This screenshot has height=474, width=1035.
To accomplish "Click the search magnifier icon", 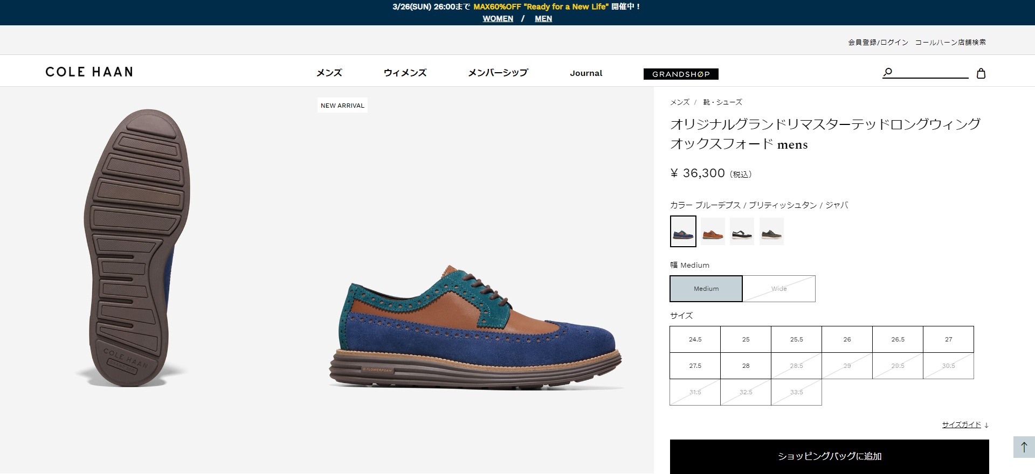I will click(x=888, y=72).
